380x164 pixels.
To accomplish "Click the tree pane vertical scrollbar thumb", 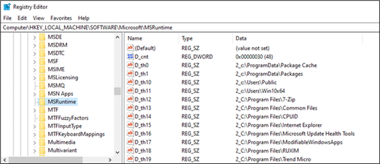I will pos(118,91).
